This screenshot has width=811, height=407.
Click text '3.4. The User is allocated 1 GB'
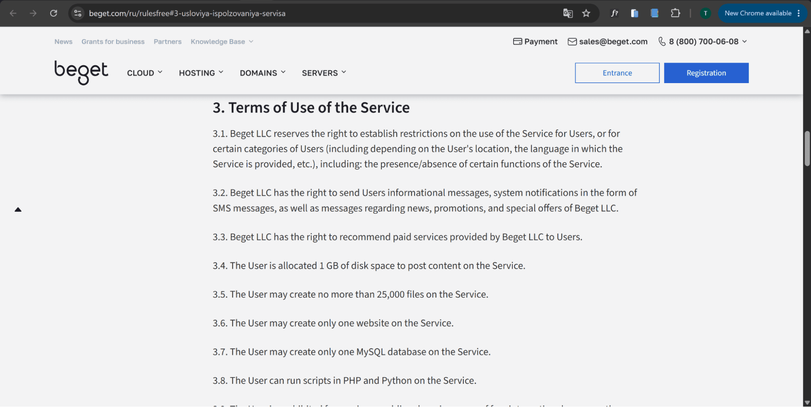[x=275, y=266]
